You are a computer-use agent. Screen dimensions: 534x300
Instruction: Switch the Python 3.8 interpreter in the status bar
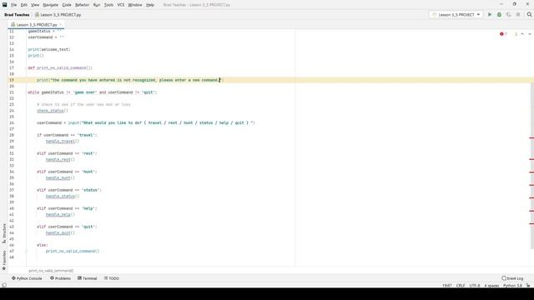click(512, 285)
